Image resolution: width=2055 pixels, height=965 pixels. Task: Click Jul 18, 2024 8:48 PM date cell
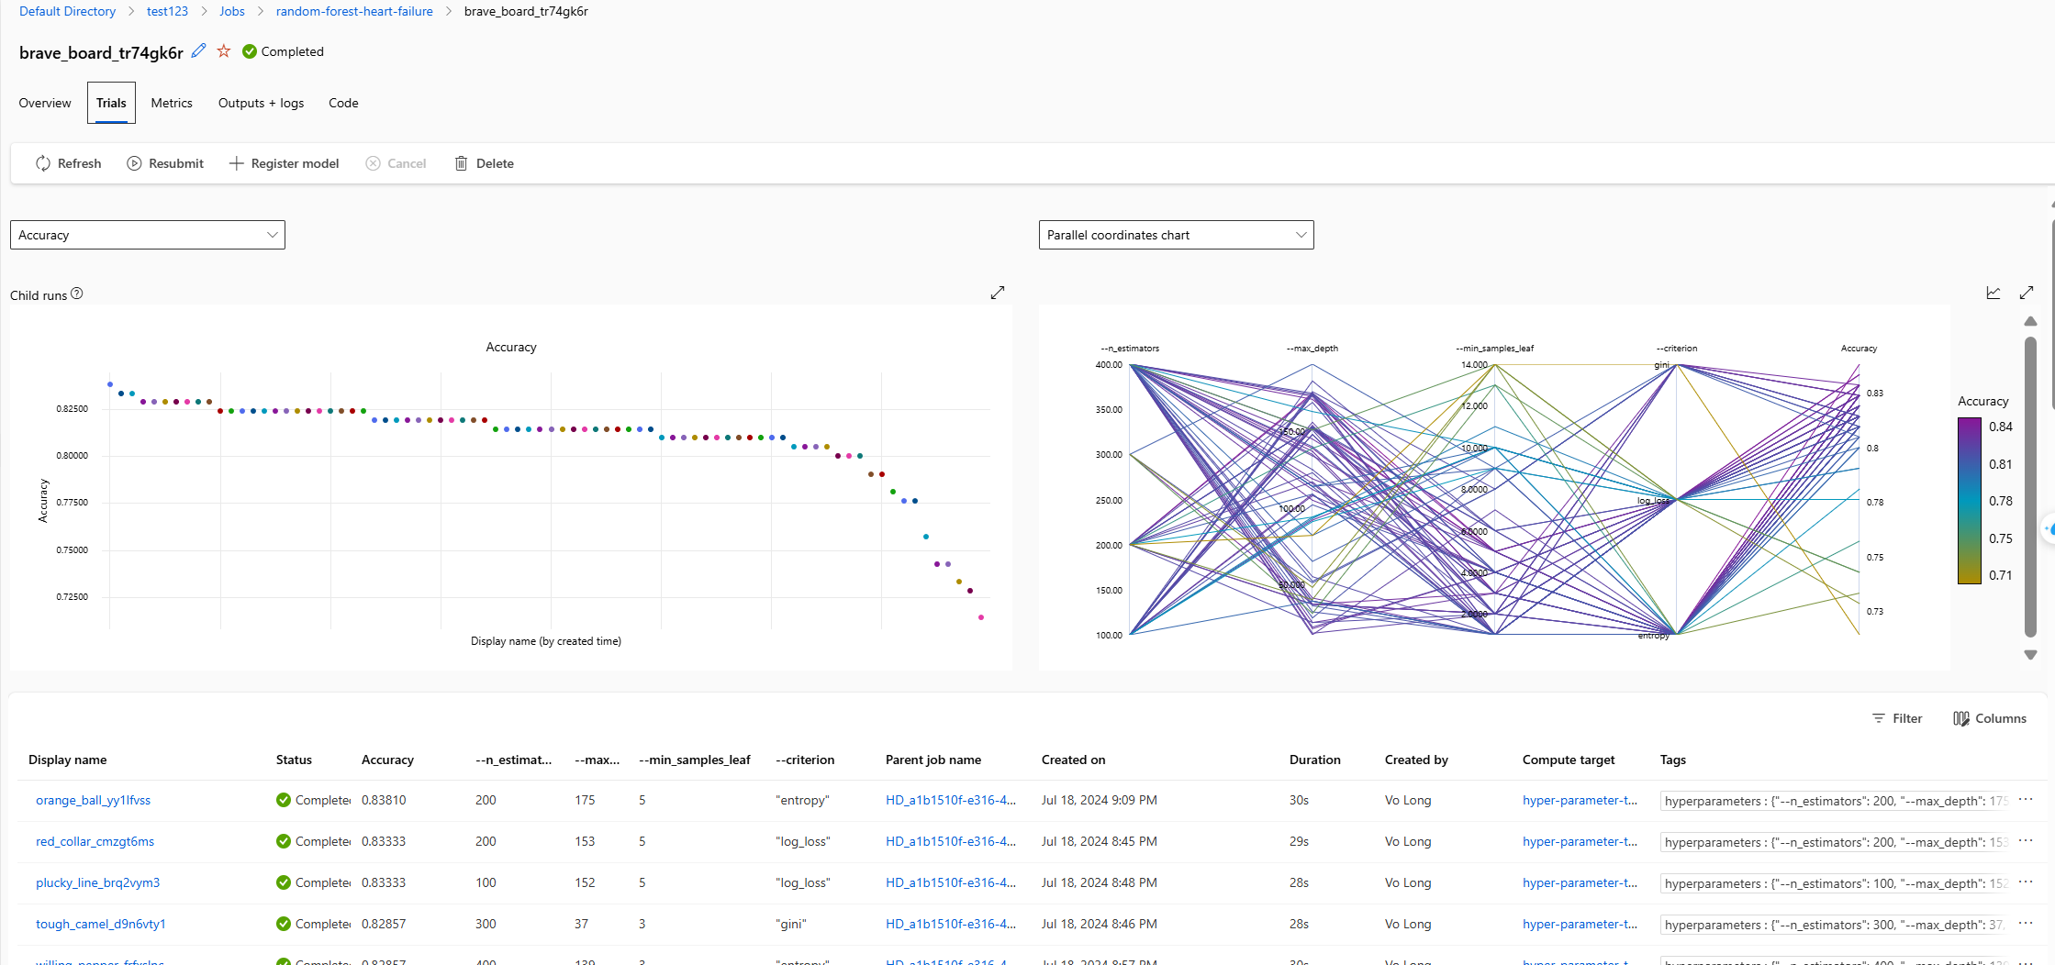(x=1099, y=882)
